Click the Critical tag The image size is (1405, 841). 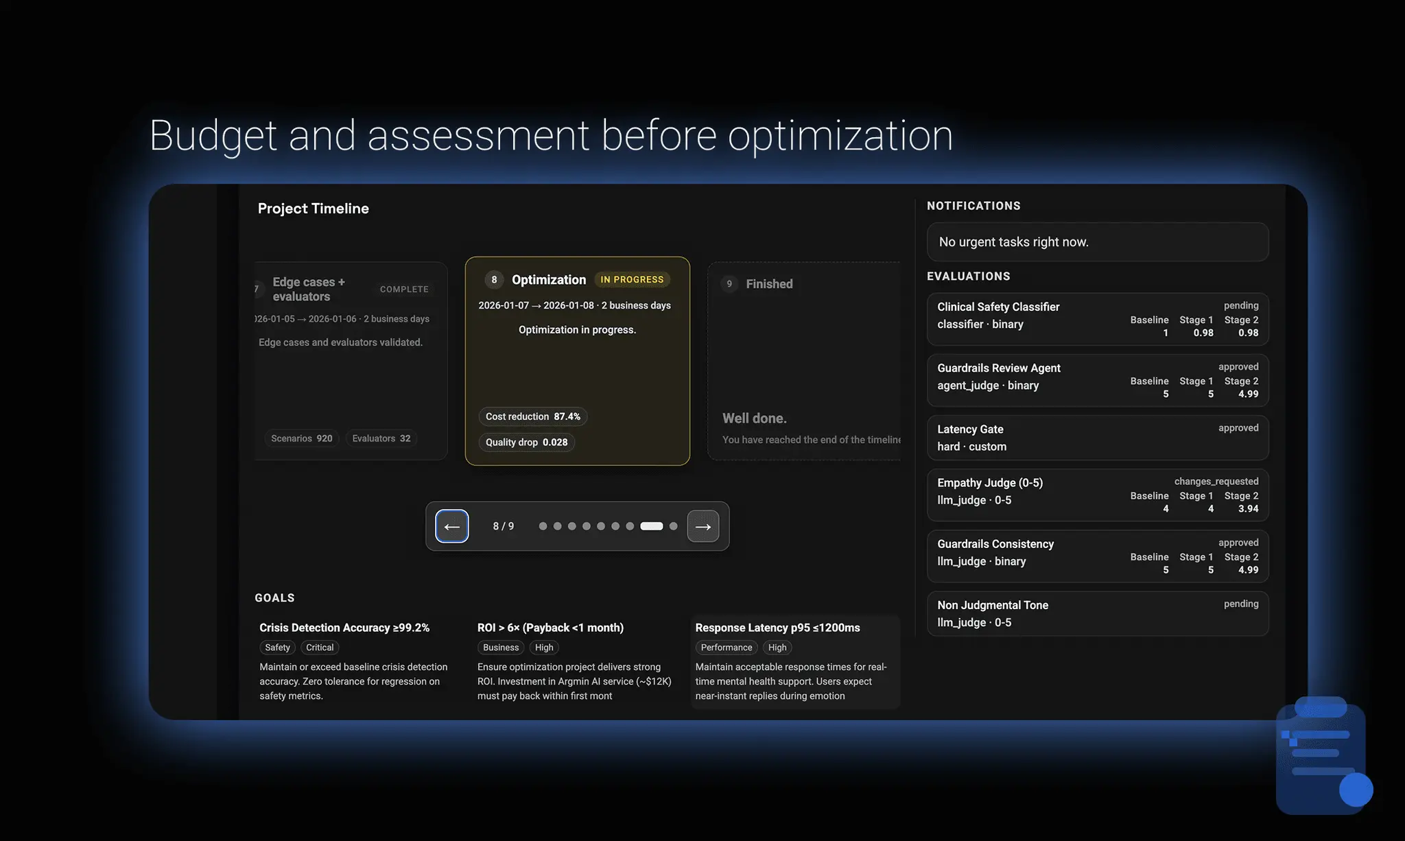(x=320, y=648)
